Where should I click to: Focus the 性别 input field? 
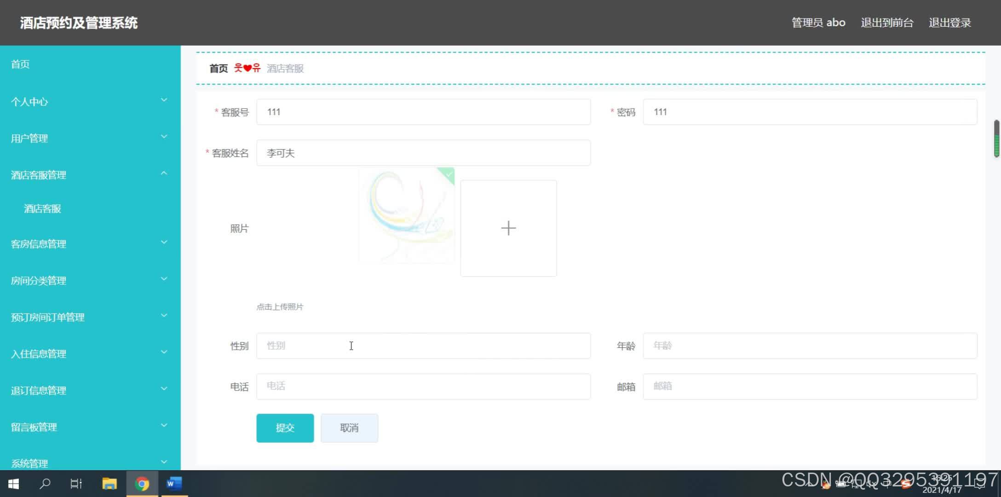pos(423,346)
